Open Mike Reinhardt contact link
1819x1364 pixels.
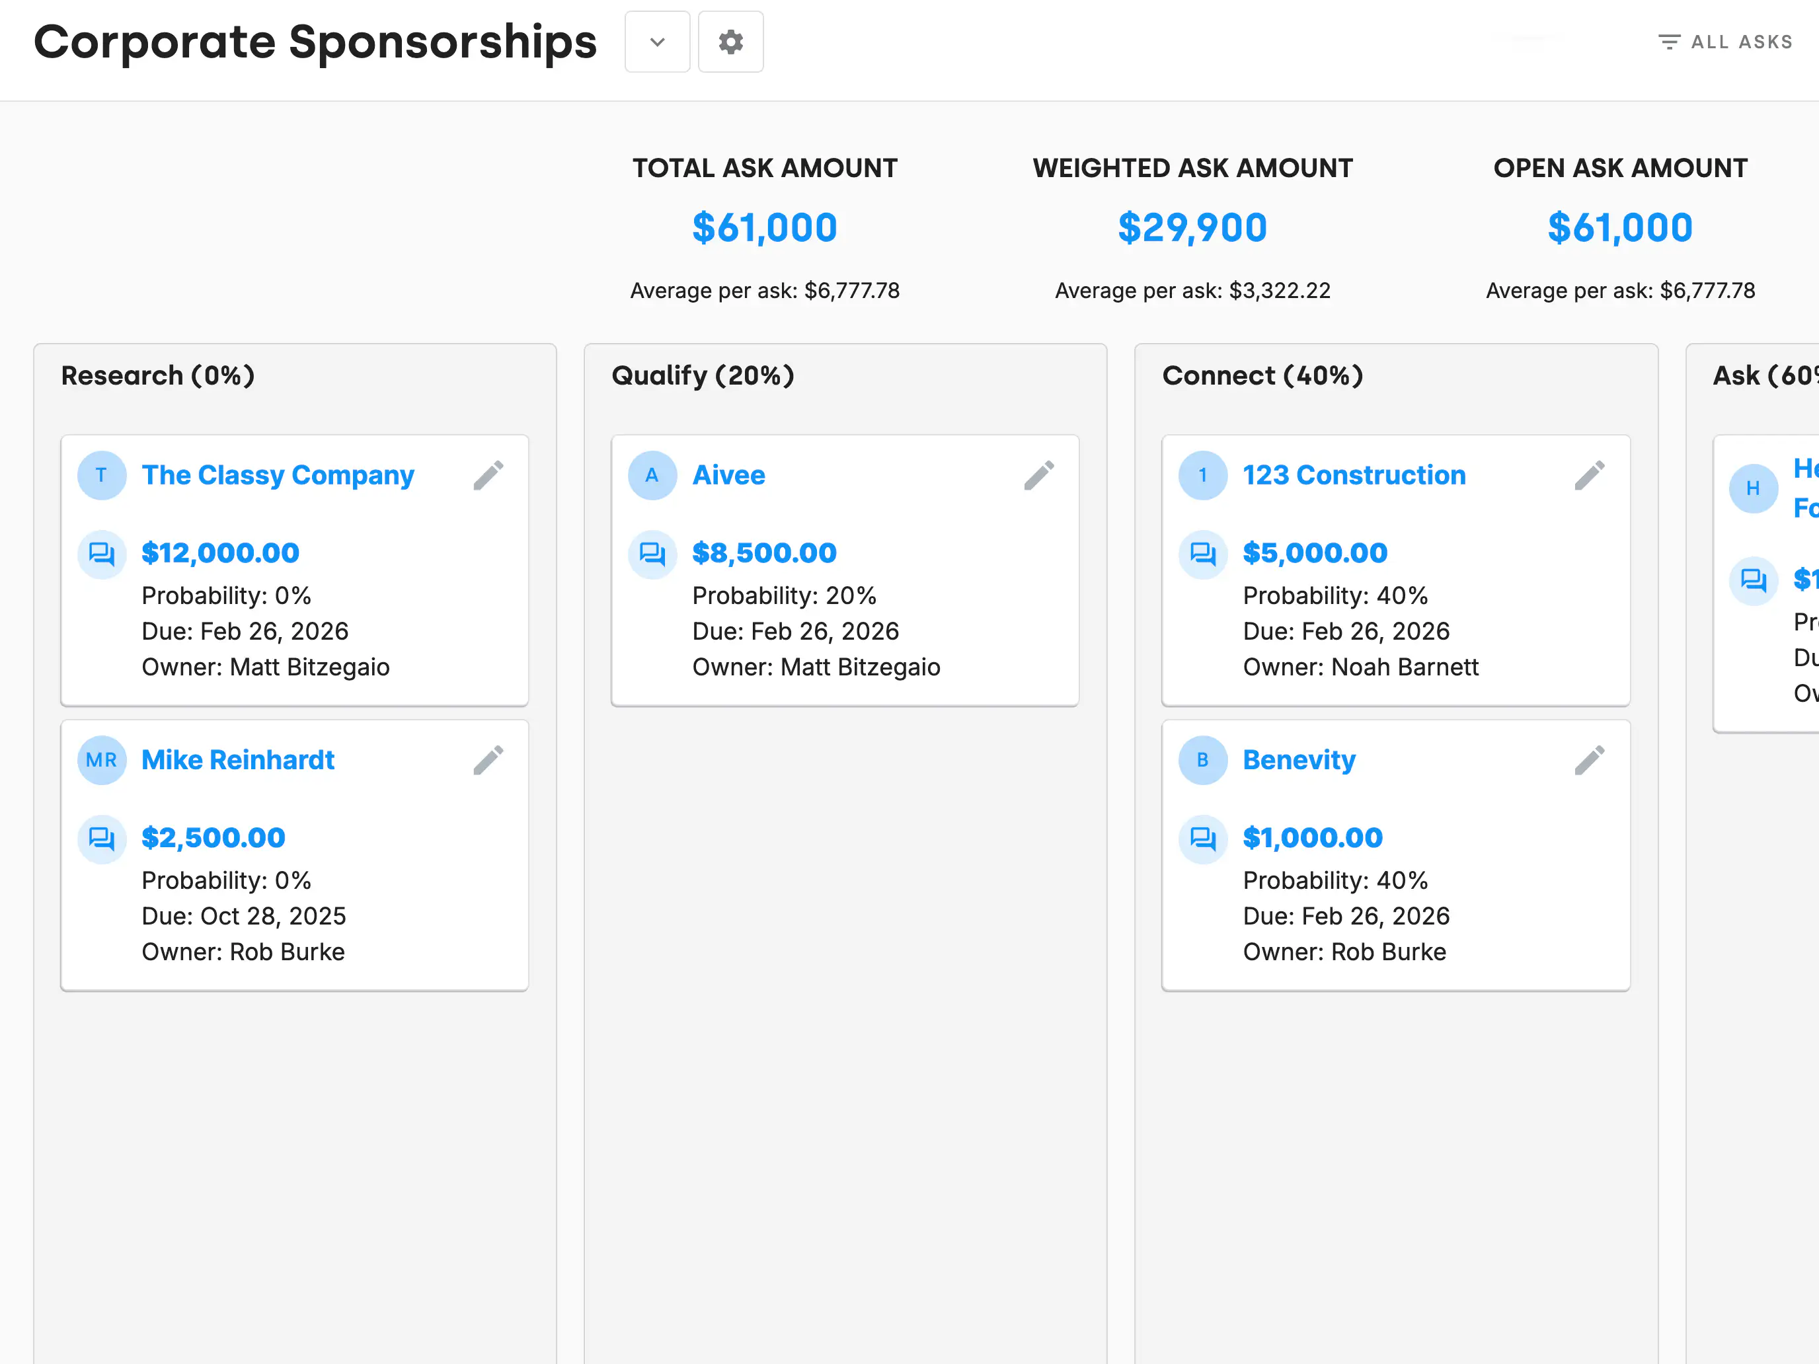tap(238, 761)
